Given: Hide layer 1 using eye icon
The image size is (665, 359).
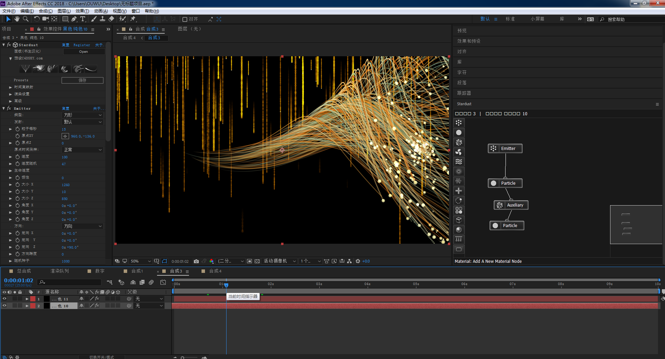Looking at the screenshot, I should (5, 299).
